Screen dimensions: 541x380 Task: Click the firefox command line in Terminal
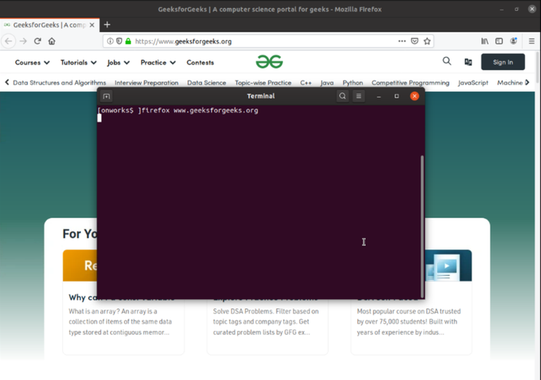[x=178, y=110]
